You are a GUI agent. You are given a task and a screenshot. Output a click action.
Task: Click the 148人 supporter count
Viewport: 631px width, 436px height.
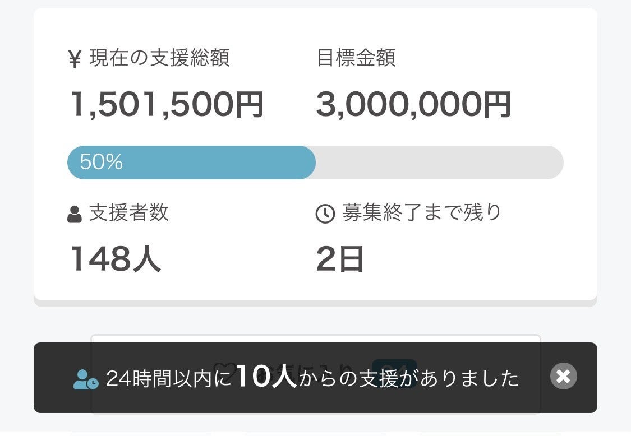pos(116,259)
